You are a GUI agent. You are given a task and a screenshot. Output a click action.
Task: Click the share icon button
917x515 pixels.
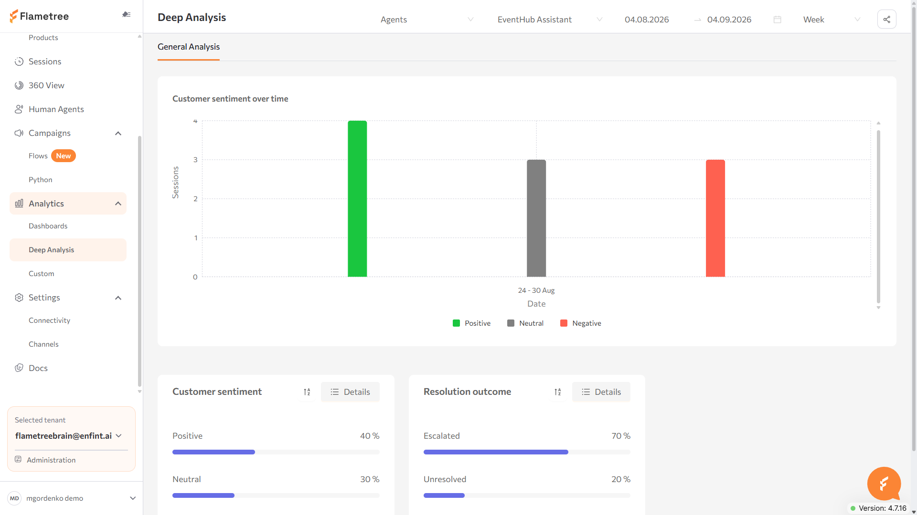pos(887,20)
